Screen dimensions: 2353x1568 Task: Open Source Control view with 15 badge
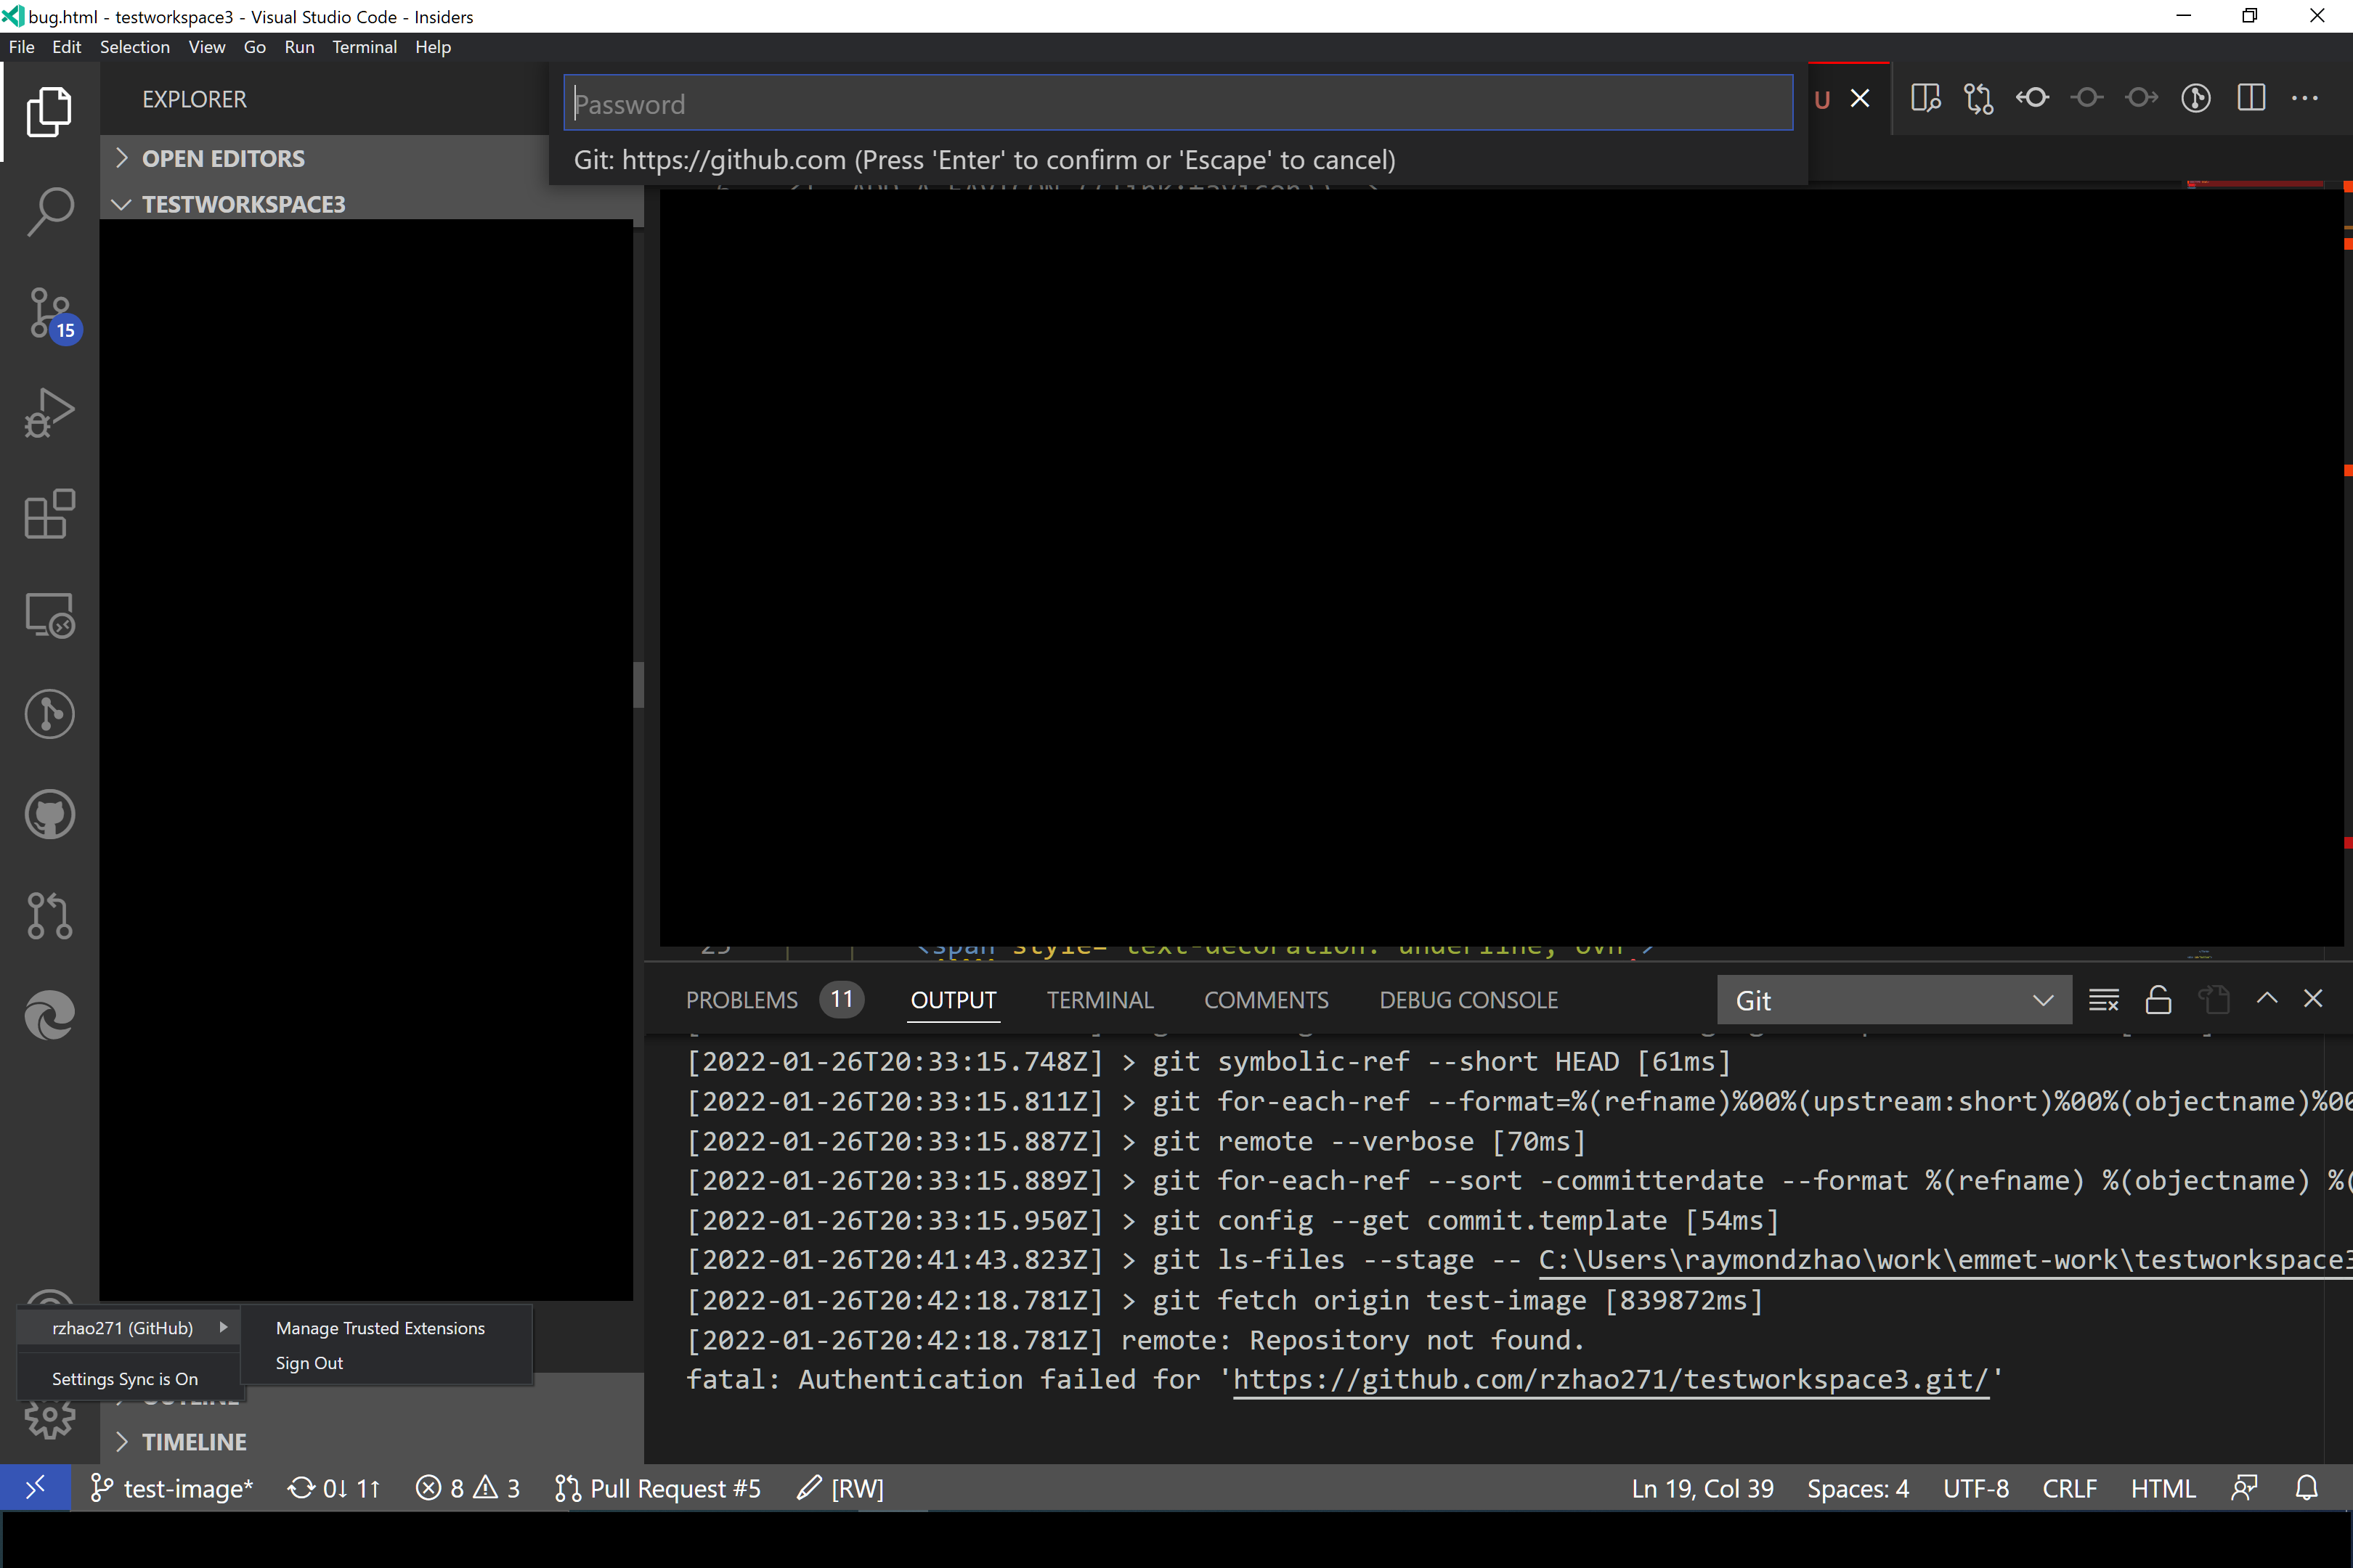(49, 313)
